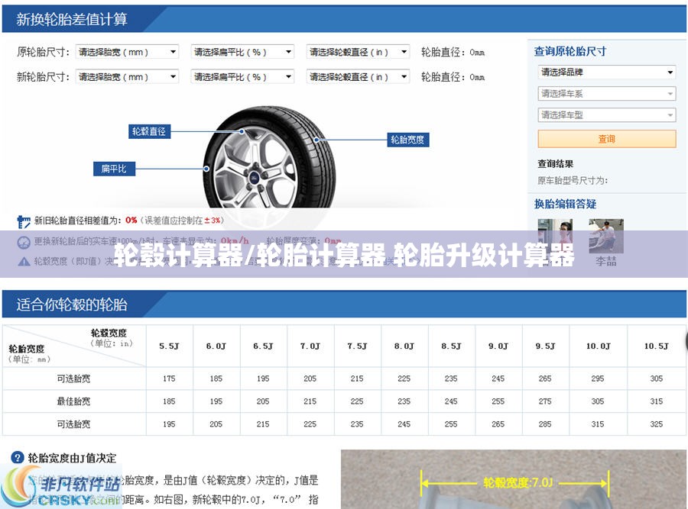Screen dimensions: 688x509
Task: Click value 295 in the 10.0J column
Action: coord(598,379)
